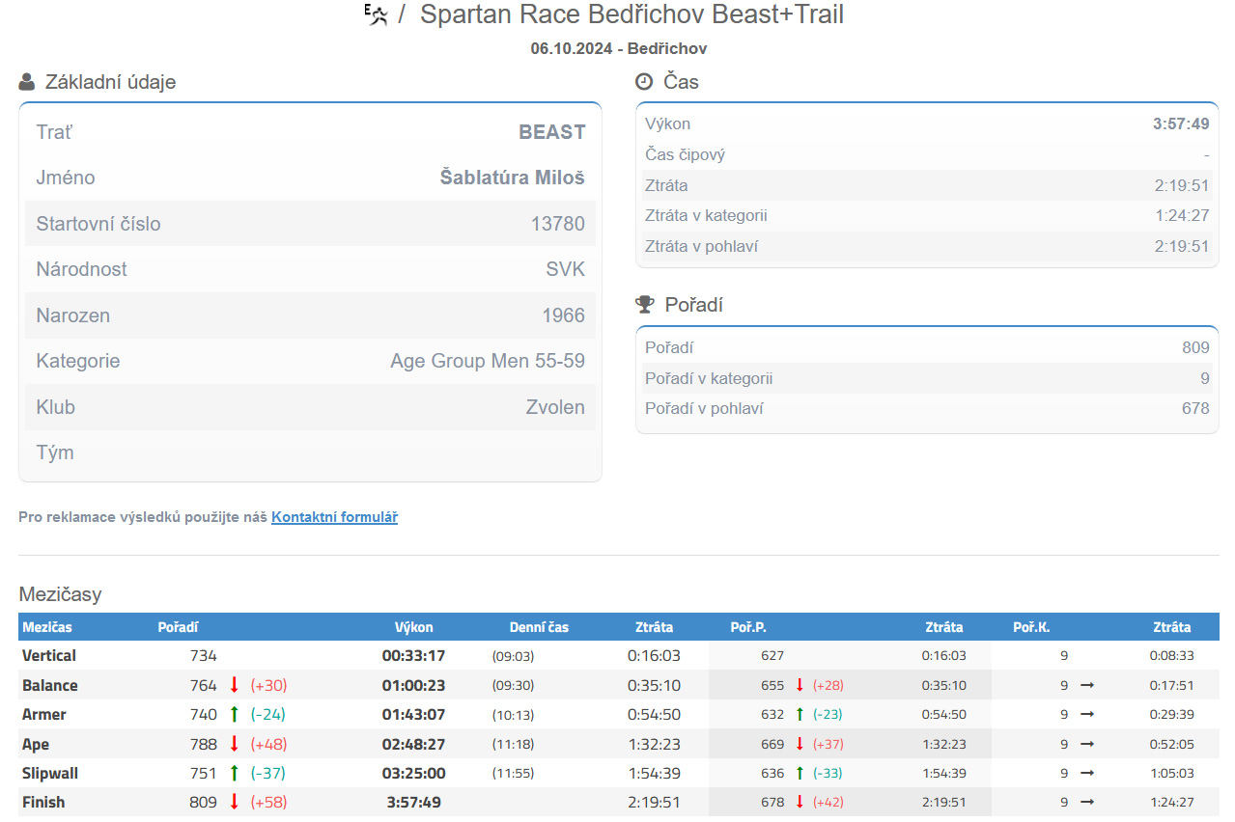Click the green up arrow in Slipwall row Pořadí

point(234,773)
